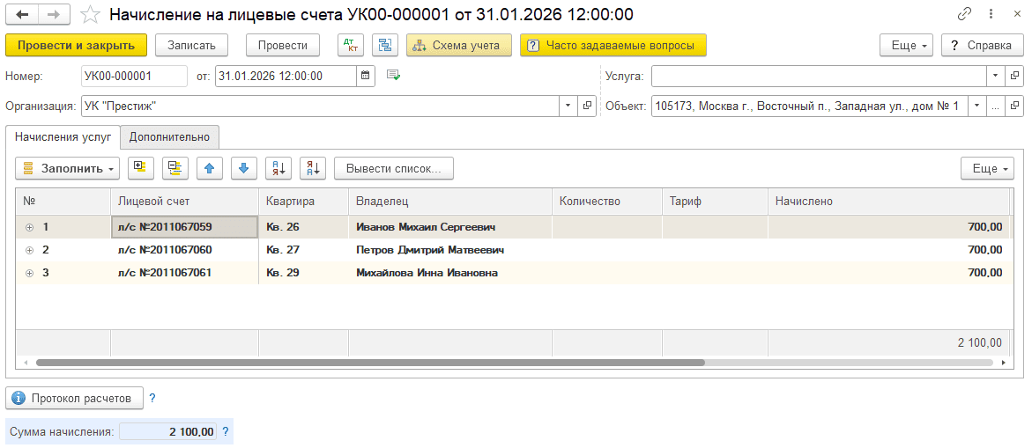Click the Дт/Кт postings icon
1032x448 pixels.
coord(350,45)
